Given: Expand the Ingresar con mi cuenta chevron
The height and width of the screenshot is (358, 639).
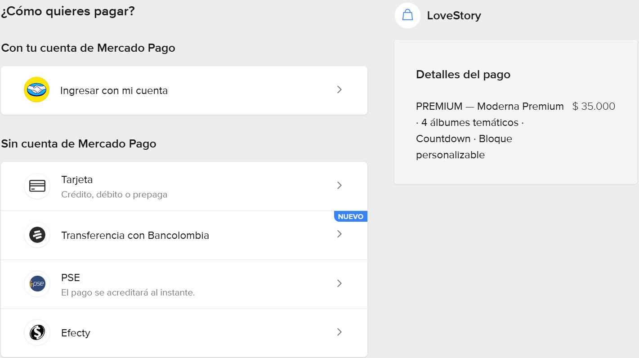Looking at the screenshot, I should click(340, 89).
